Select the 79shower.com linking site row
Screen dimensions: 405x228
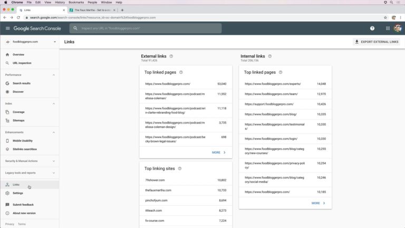tap(186, 180)
